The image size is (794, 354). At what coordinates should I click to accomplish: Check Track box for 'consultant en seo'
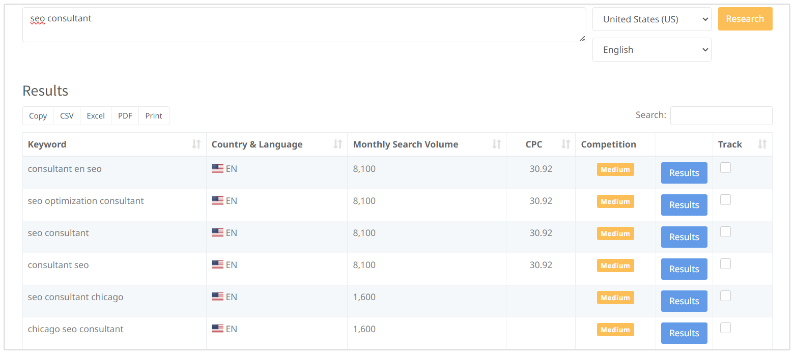click(725, 168)
